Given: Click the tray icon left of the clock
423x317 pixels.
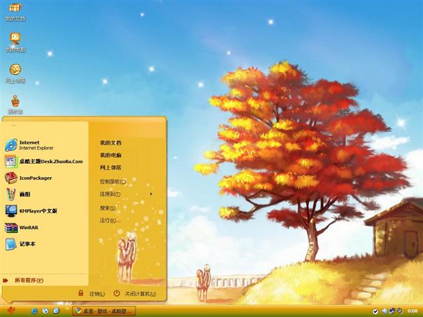Looking at the screenshot, I should click(399, 311).
